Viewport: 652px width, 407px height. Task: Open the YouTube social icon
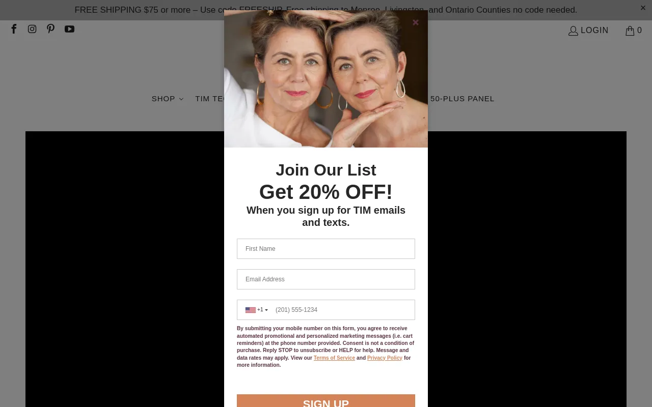pos(69,29)
